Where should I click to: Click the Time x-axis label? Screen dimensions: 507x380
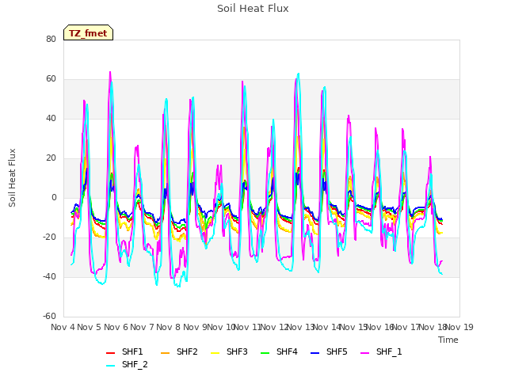coord(448,340)
